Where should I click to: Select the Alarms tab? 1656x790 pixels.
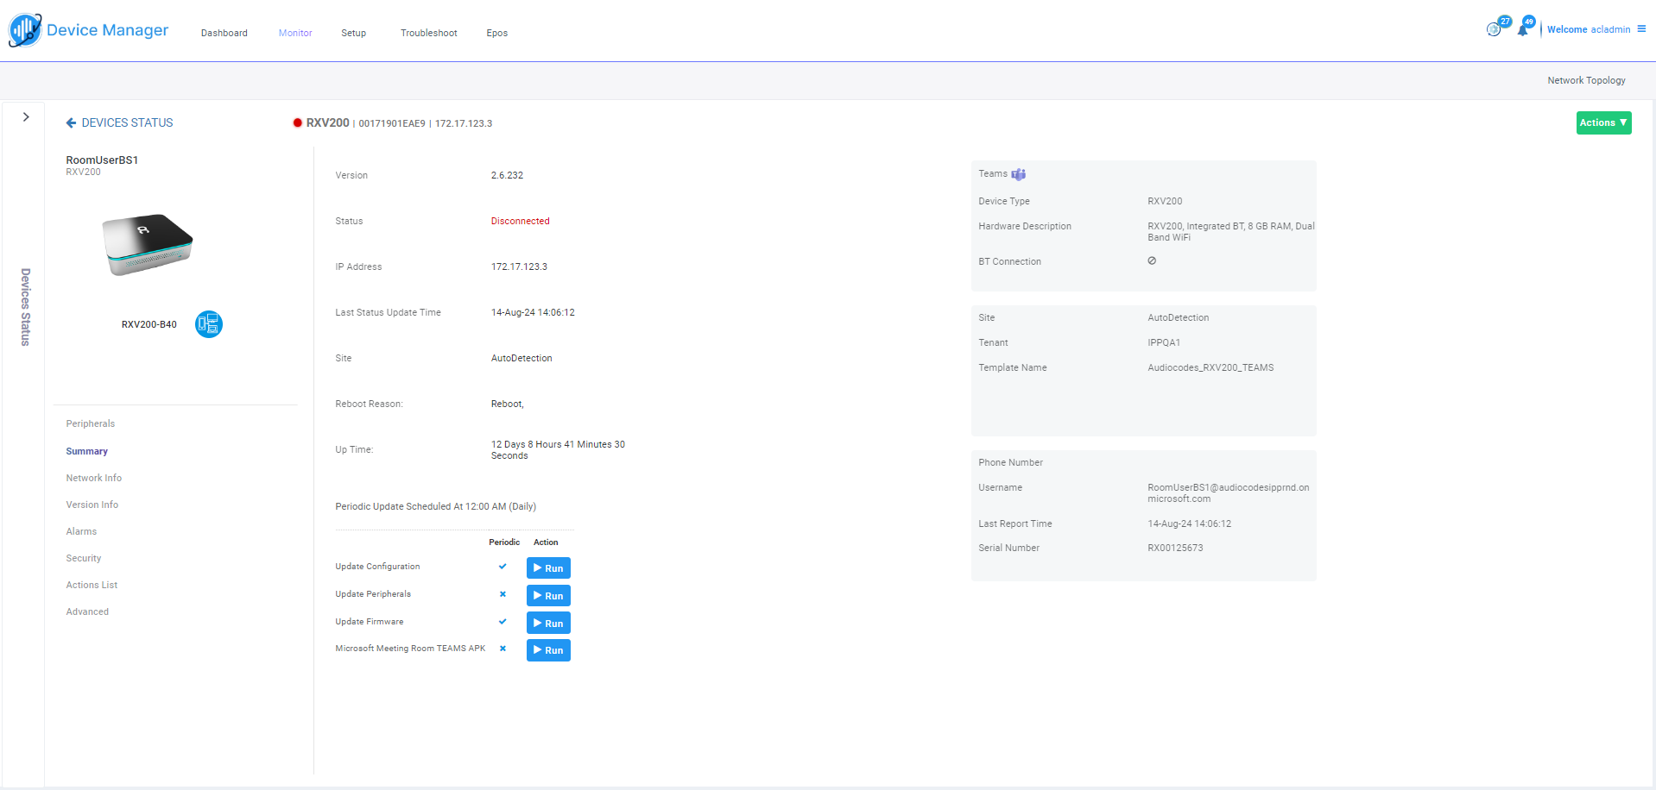coord(81,531)
